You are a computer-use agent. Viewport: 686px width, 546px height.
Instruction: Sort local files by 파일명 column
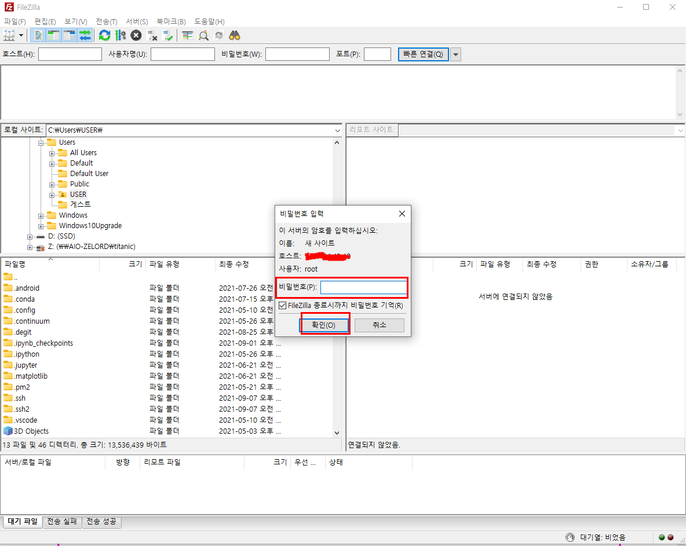50,264
